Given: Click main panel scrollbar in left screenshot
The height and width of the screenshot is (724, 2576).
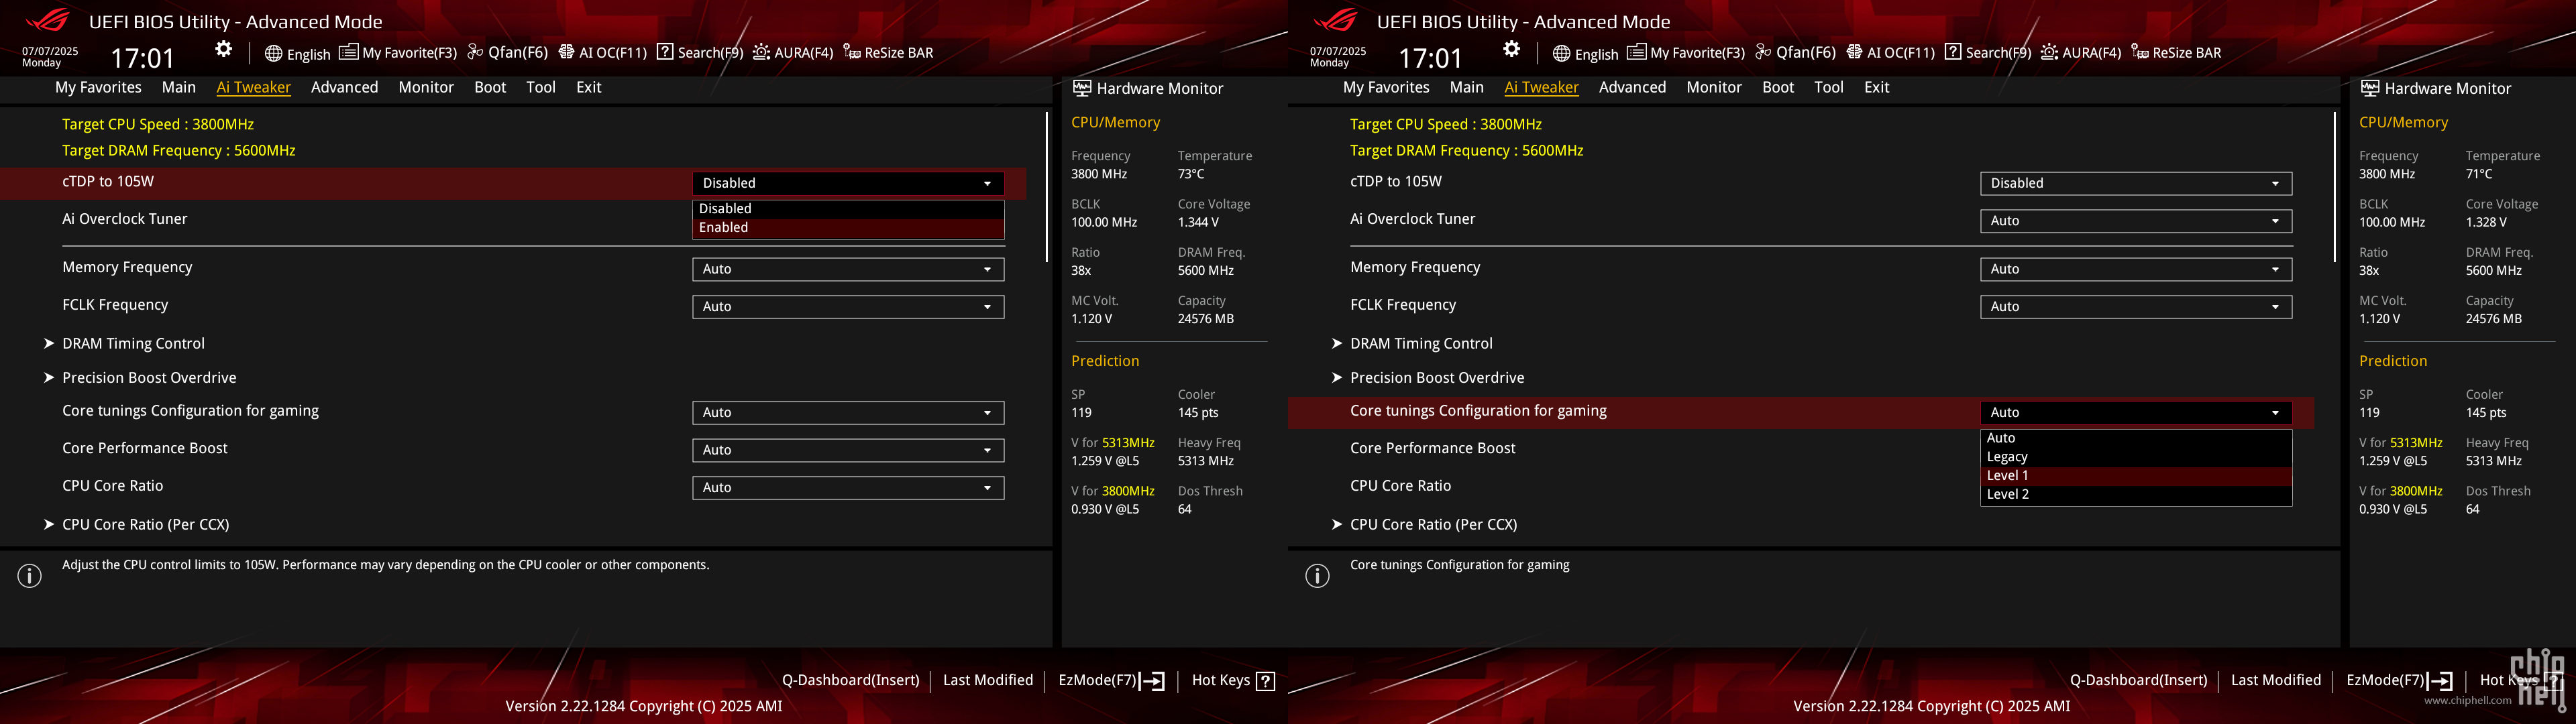Looking at the screenshot, I should click(x=1046, y=187).
